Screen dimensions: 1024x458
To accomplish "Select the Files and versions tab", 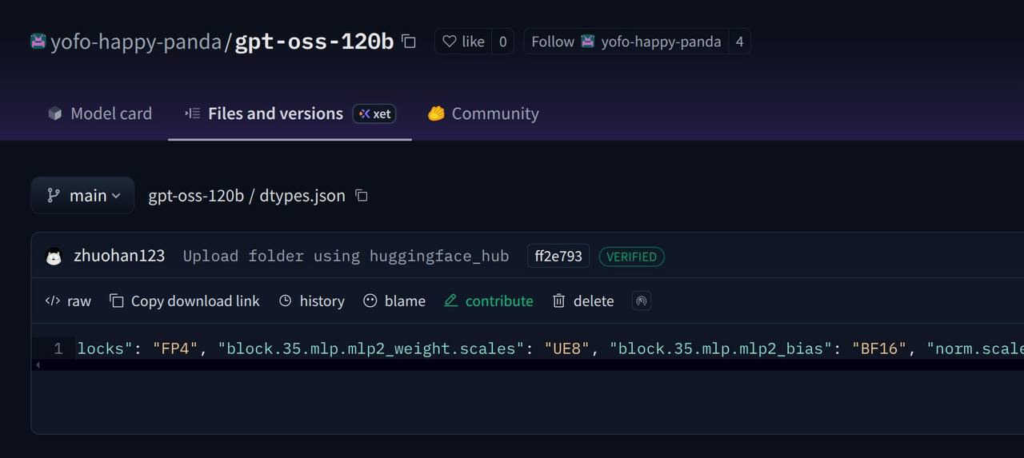I will click(x=275, y=114).
